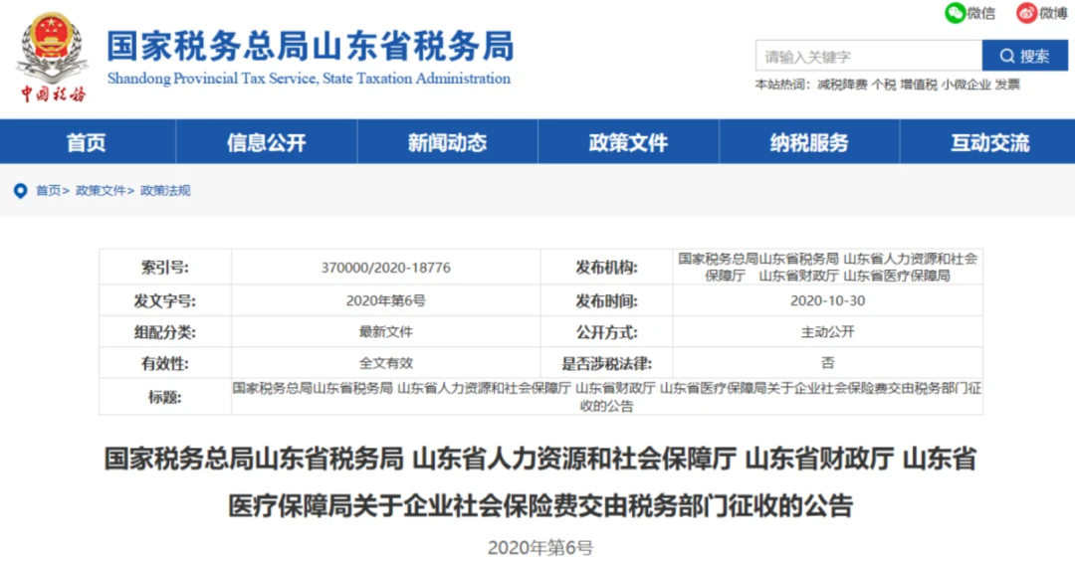The height and width of the screenshot is (566, 1075).
Task: Focus the 请输入关键字 search input field
Action: 868,56
